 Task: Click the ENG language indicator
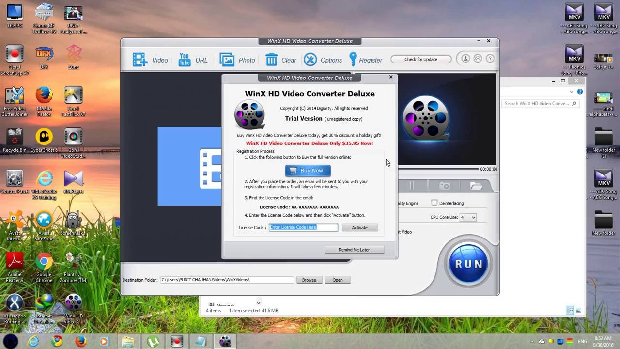click(x=583, y=342)
